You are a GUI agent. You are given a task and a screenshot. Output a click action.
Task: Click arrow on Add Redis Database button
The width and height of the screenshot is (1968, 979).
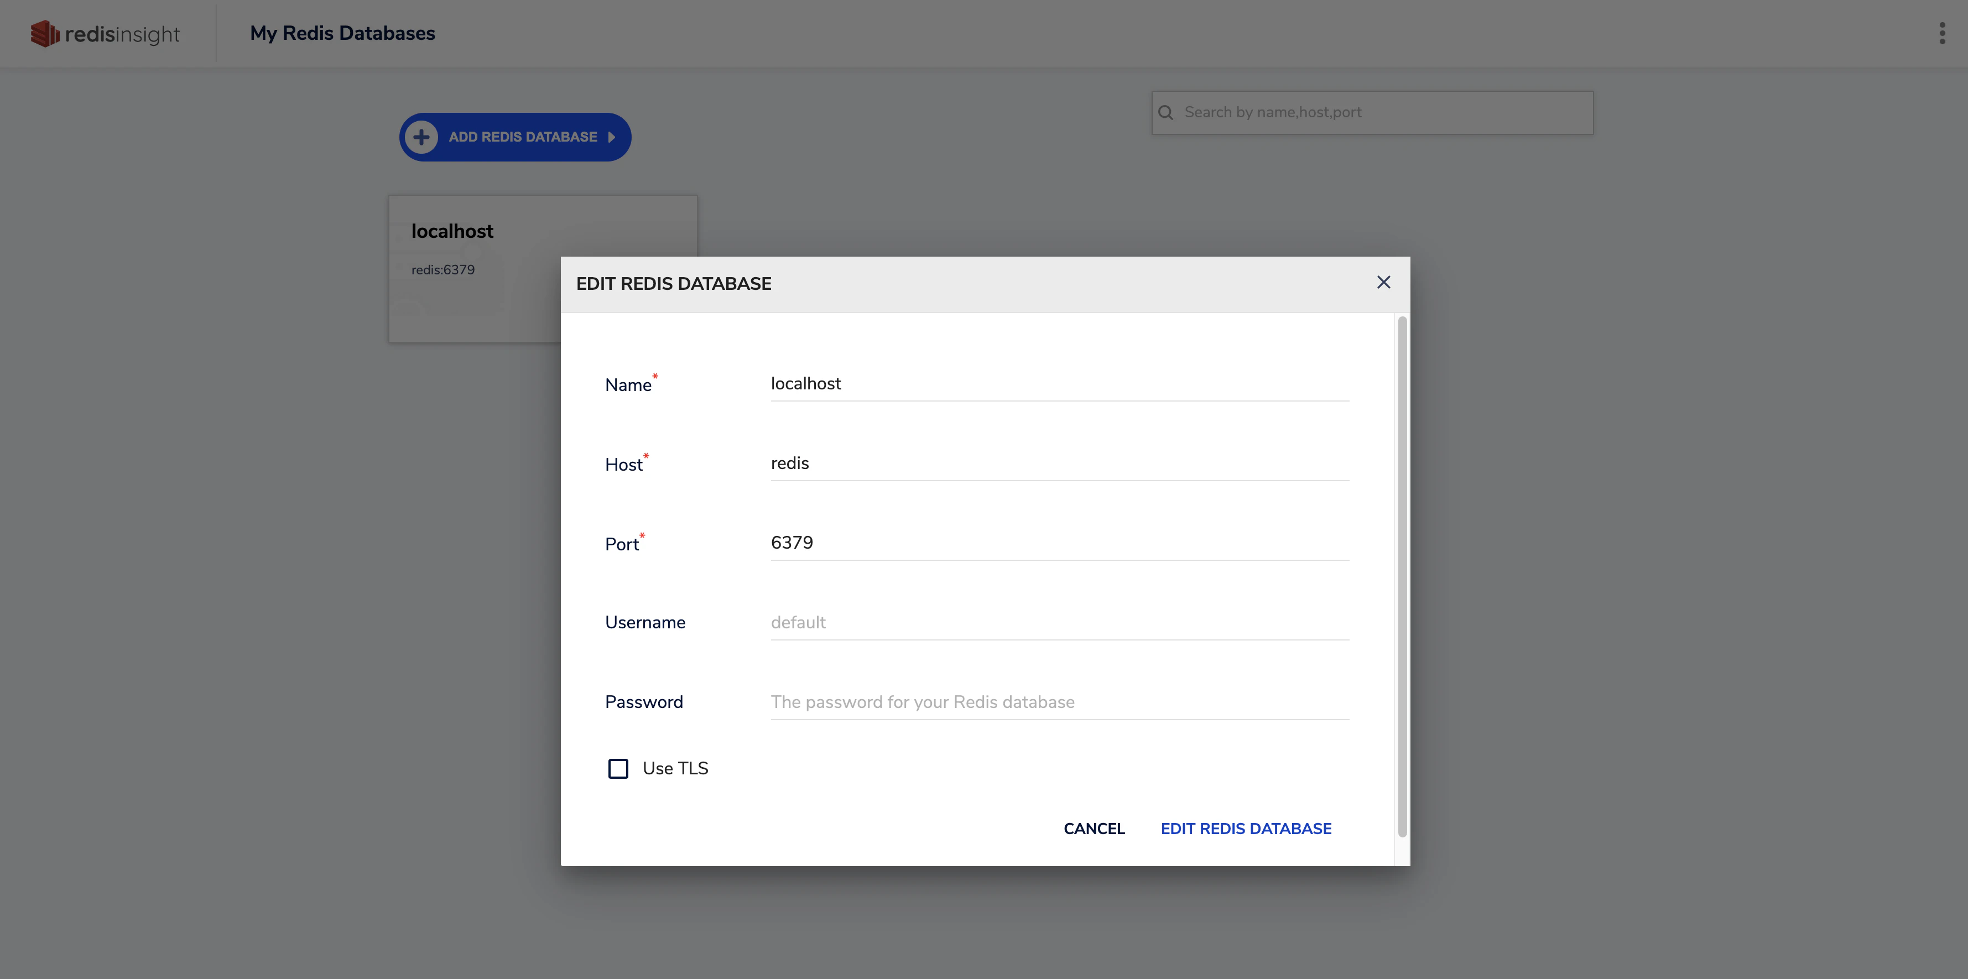point(611,138)
